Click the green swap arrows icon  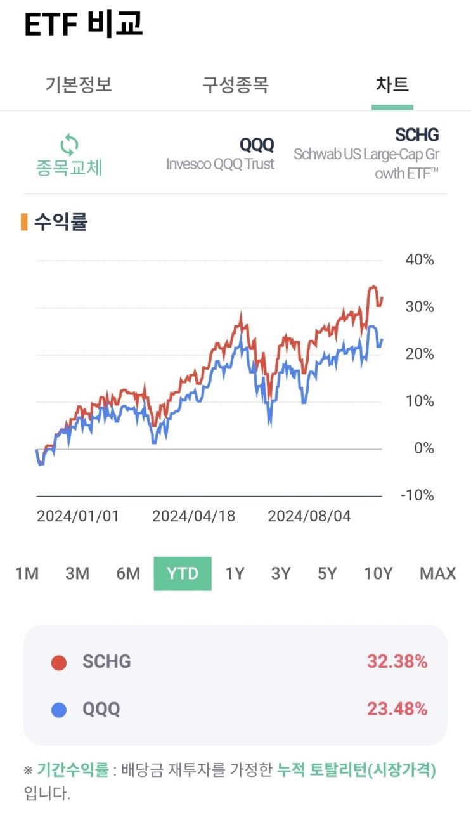tap(69, 145)
